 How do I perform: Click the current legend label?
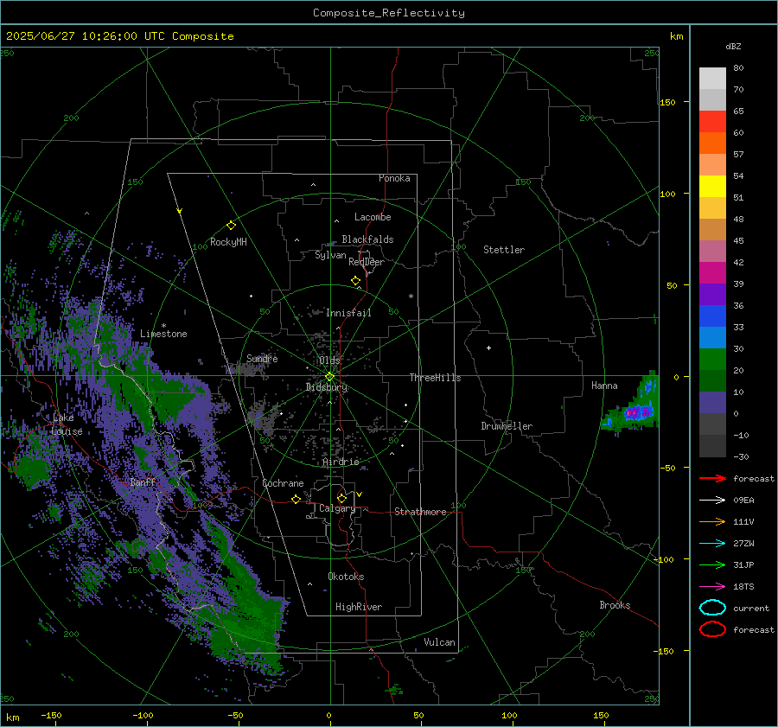[x=751, y=608]
